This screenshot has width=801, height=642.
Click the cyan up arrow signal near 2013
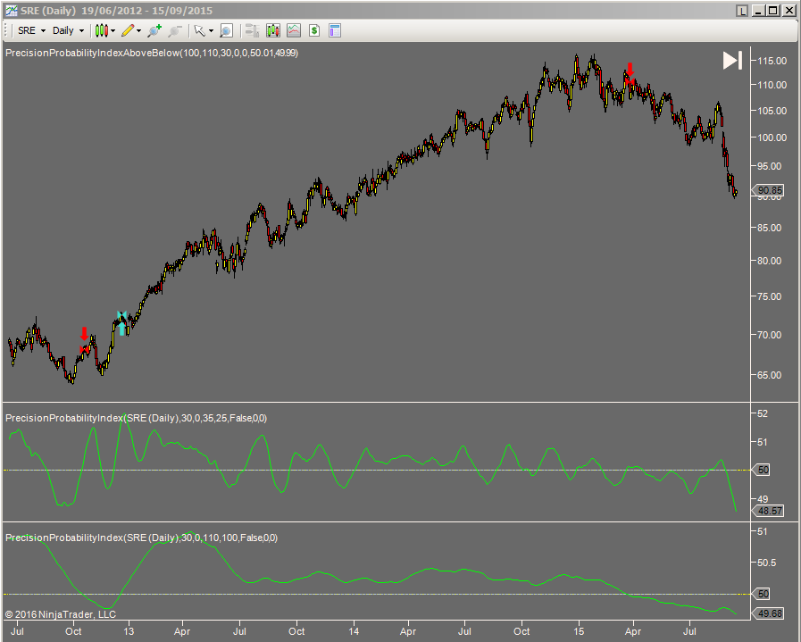[122, 328]
